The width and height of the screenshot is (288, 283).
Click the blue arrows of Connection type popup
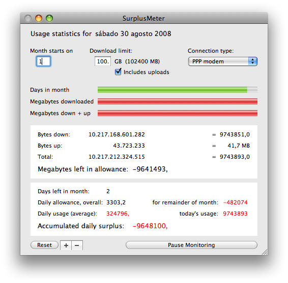pos(253,61)
